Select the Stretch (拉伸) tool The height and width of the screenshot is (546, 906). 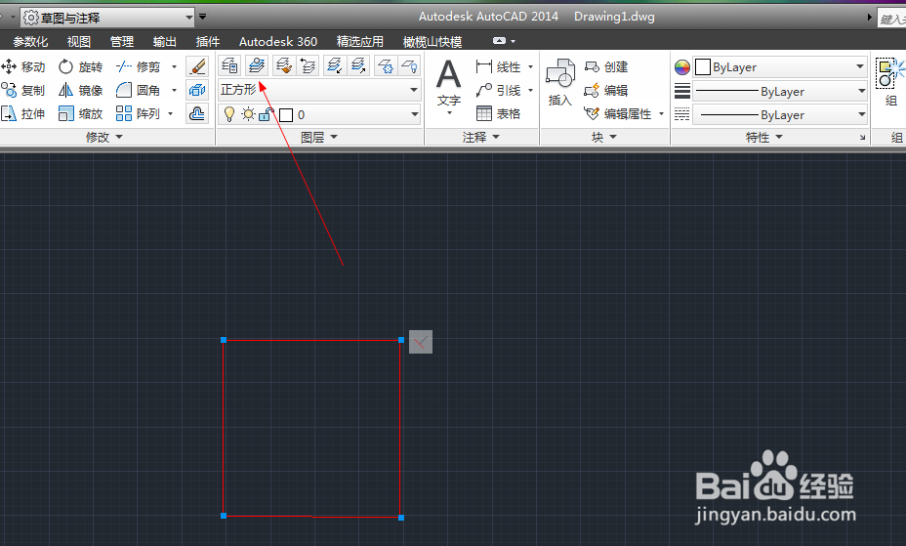[x=23, y=114]
